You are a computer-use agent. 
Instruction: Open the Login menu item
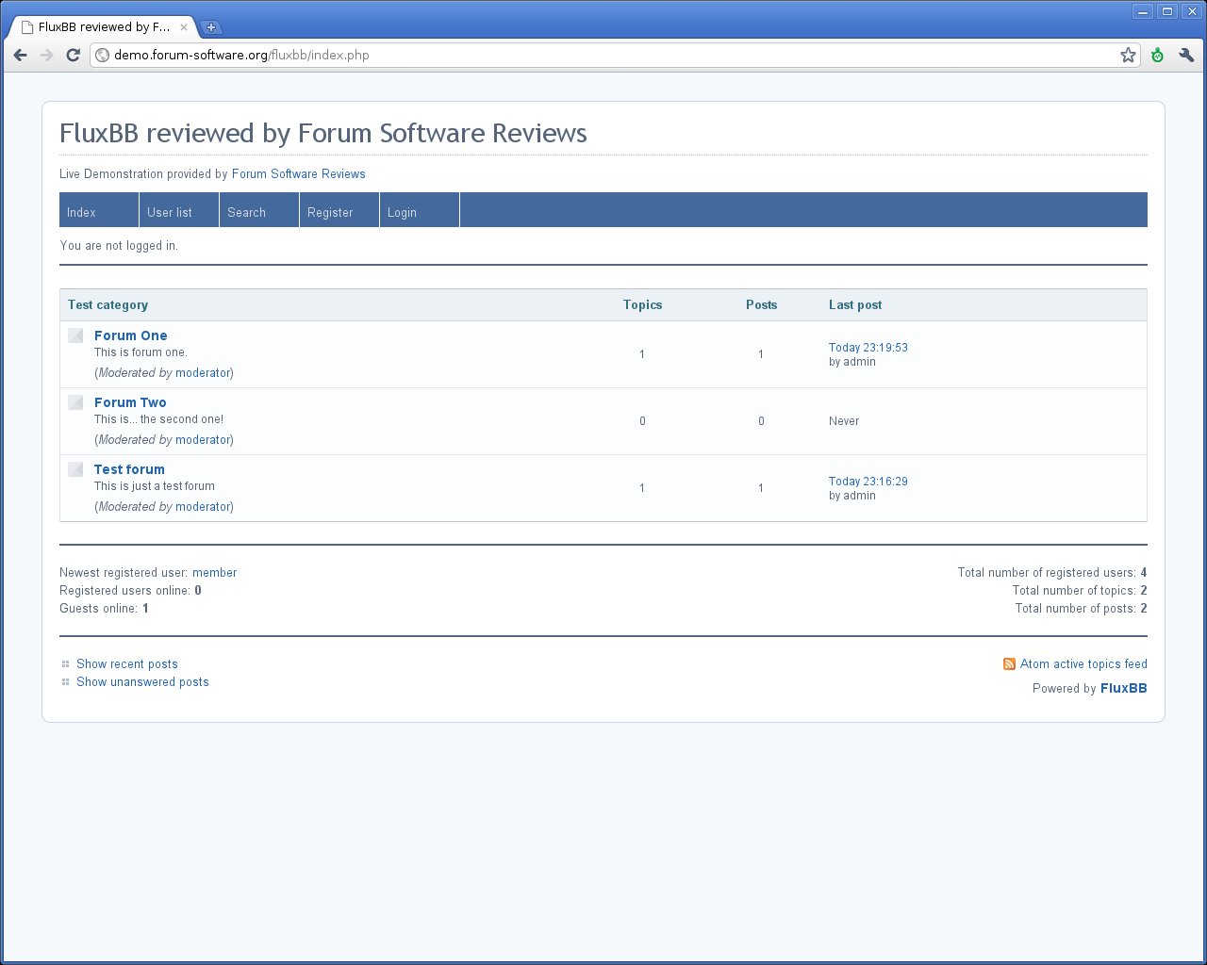(x=420, y=210)
